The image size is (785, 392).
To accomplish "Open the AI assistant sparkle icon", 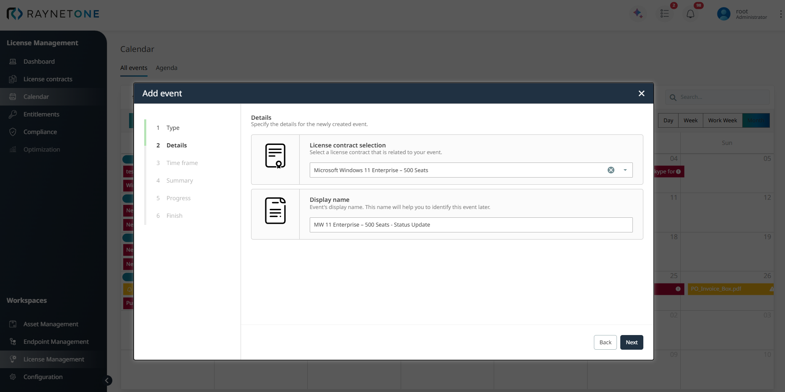I will (x=638, y=13).
